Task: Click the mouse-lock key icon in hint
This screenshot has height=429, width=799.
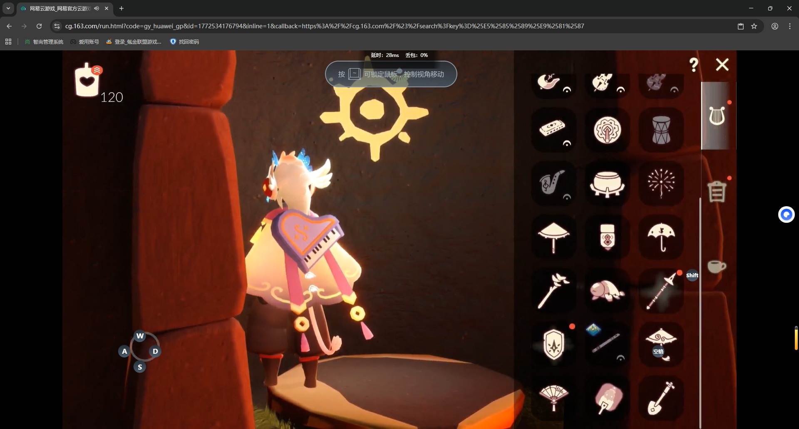Action: tap(354, 74)
